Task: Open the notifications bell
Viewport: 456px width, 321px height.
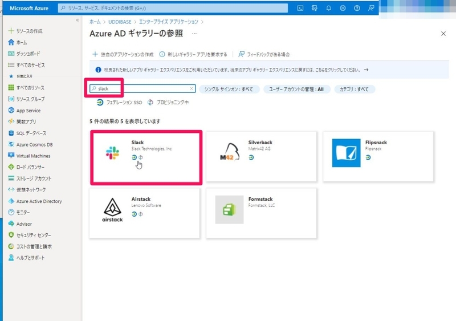Action: 329,8
